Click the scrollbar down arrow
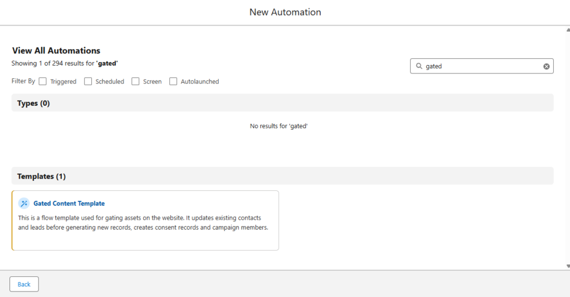This screenshot has height=297, width=570. pos(567,266)
